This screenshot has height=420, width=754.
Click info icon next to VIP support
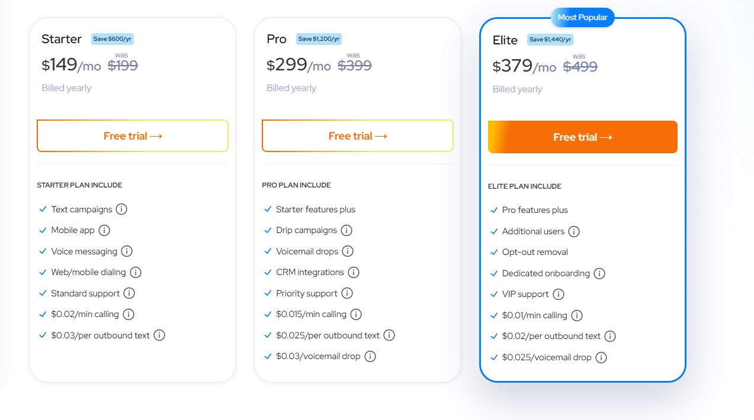pyautogui.click(x=559, y=294)
